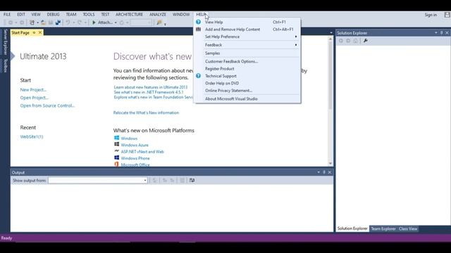Click the Microsoft Office logo icon
This screenshot has width=451, height=253.
[116, 164]
